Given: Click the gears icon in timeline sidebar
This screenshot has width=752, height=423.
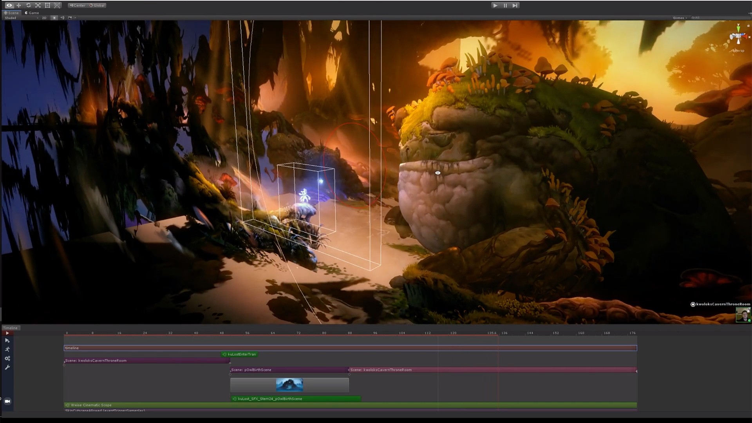Looking at the screenshot, I should coord(7,358).
